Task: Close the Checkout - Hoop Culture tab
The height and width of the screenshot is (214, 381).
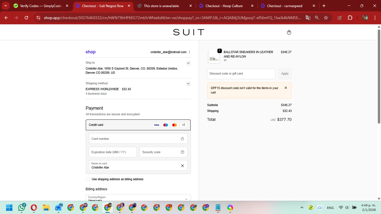Action: [x=252, y=6]
